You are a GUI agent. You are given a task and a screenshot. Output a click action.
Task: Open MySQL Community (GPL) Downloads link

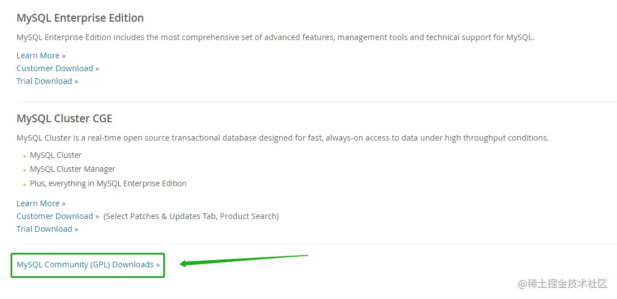click(x=88, y=265)
